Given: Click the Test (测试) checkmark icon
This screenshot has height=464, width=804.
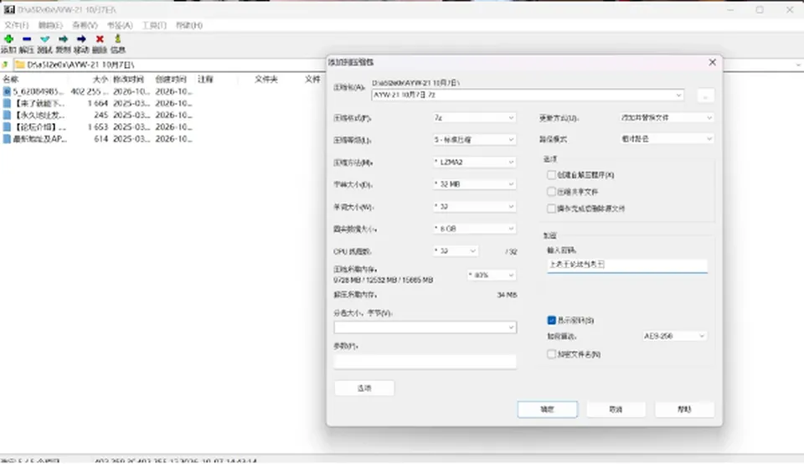Looking at the screenshot, I should coord(45,39).
